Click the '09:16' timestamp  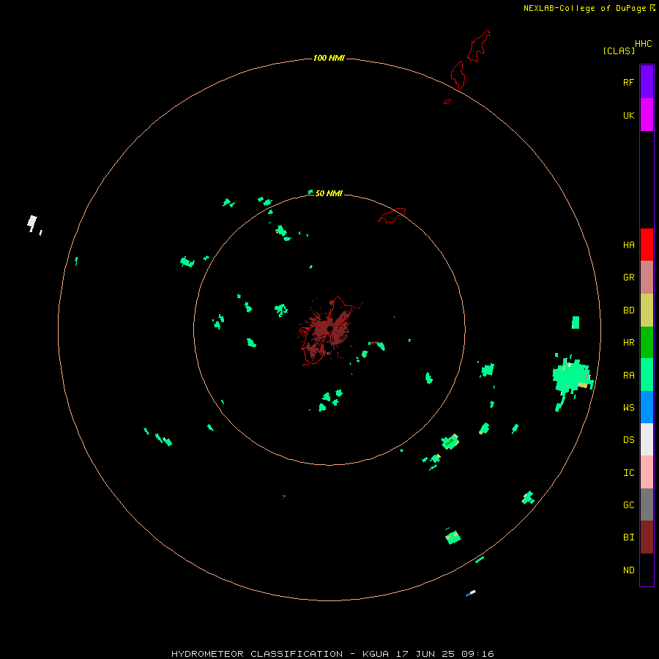tap(477, 654)
